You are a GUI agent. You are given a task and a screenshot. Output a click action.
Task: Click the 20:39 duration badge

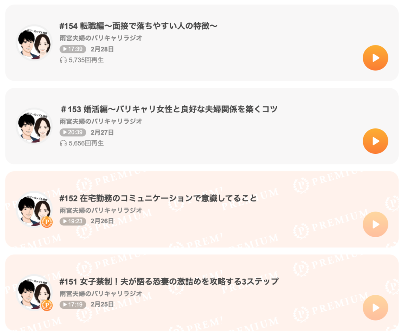point(73,132)
